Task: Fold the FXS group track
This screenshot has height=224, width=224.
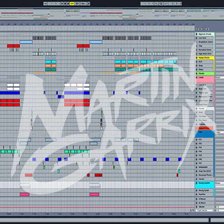Action: (197, 132)
